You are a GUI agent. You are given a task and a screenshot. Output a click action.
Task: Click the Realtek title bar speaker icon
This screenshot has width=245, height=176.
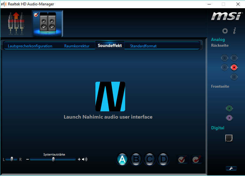[4, 4]
